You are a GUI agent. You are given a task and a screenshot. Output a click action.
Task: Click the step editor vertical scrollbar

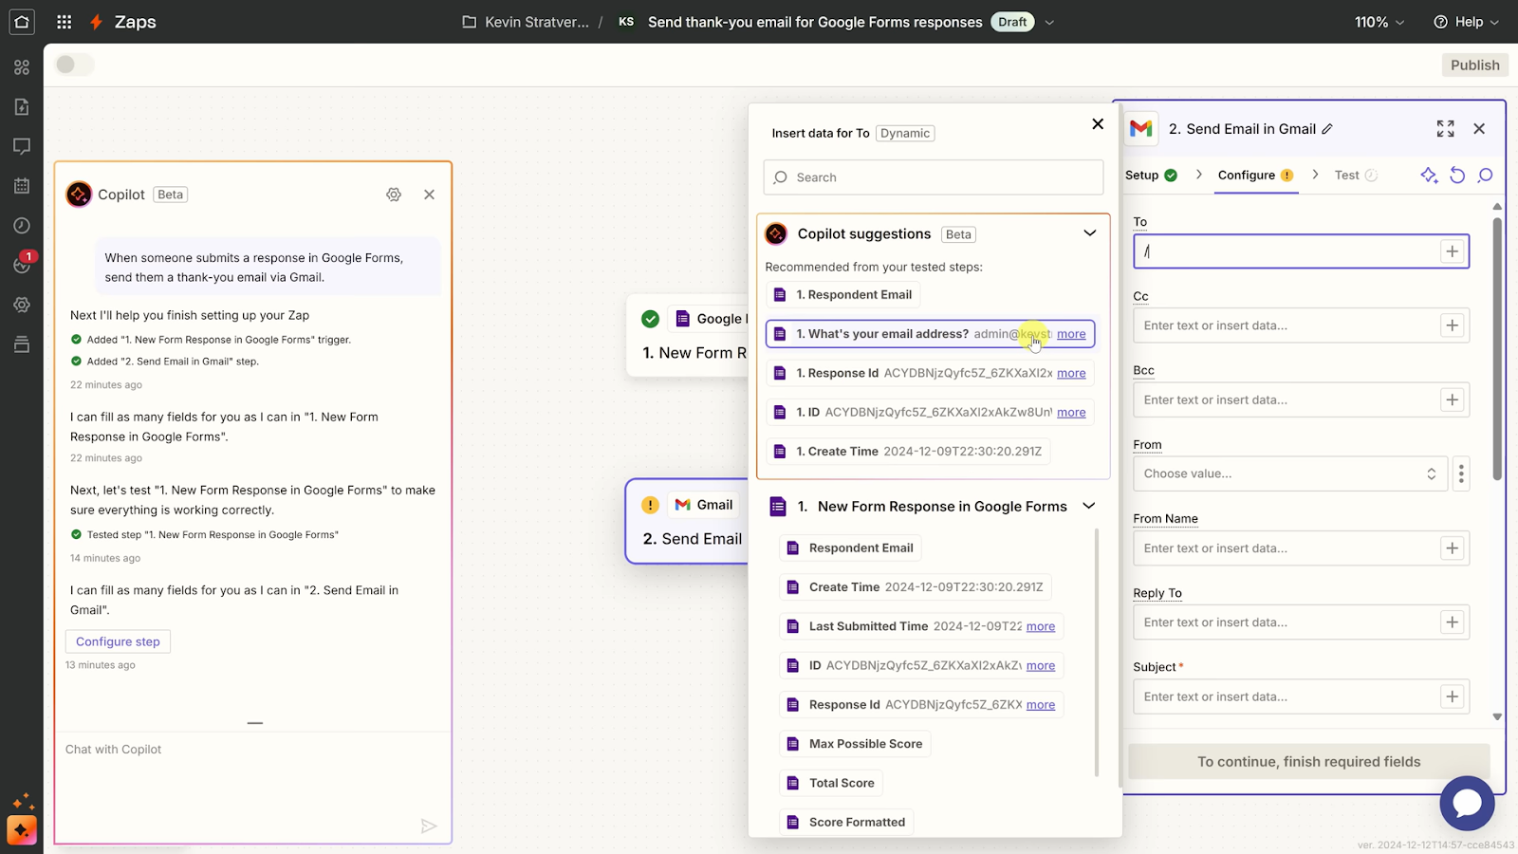click(1497, 349)
